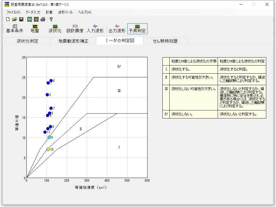Click the 液状化する。 table cell
The image size is (276, 207).
(x=193, y=69)
